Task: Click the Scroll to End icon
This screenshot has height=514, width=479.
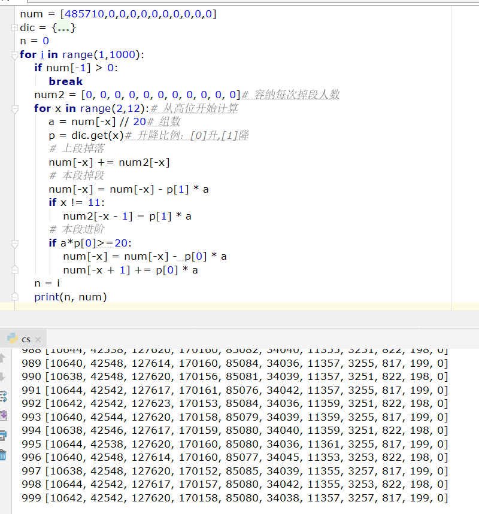Action: pyautogui.click(x=3, y=415)
